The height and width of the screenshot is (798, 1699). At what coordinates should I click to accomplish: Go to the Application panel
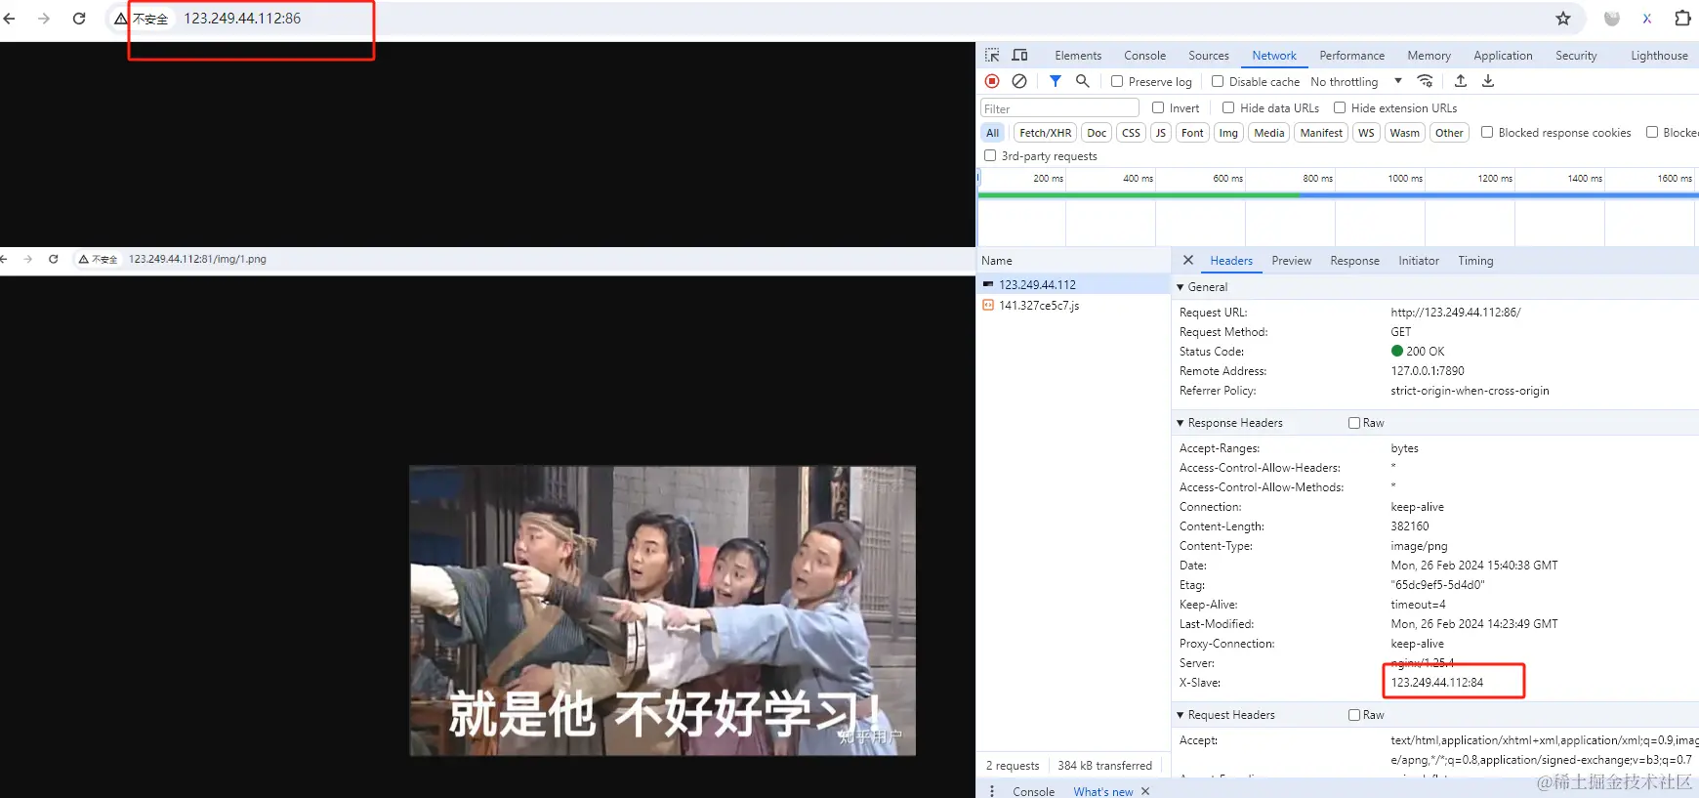(1503, 56)
